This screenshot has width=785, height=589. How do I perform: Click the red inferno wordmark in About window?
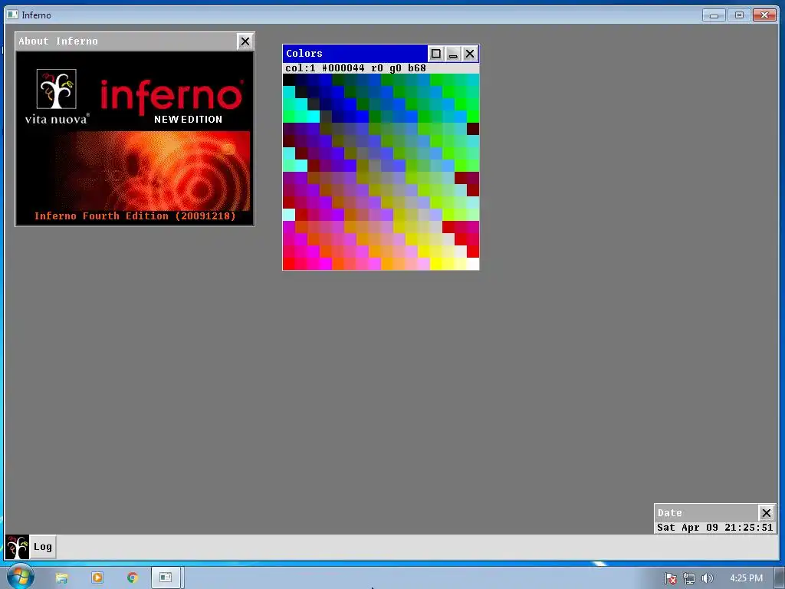172,96
